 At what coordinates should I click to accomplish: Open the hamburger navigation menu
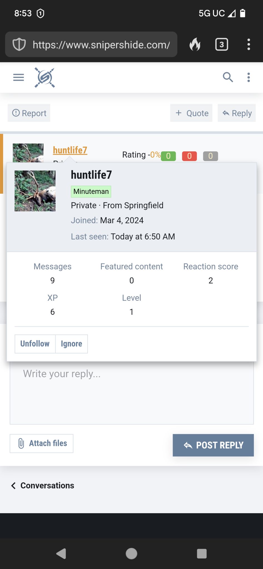tap(19, 77)
